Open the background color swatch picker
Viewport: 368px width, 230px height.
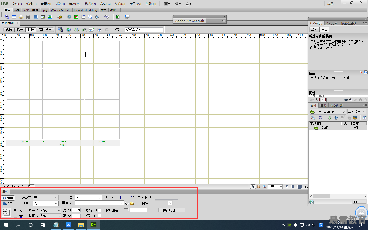[126, 210]
